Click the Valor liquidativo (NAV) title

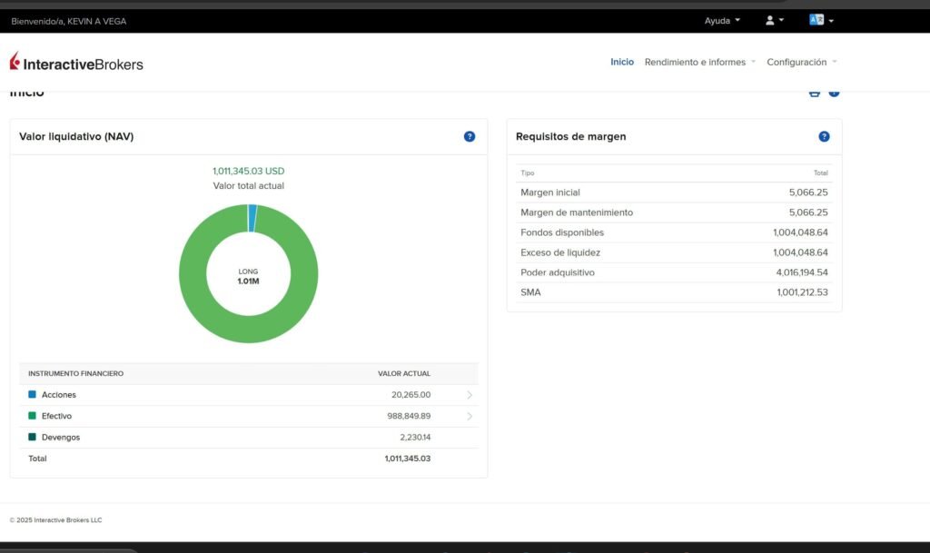[x=76, y=136]
